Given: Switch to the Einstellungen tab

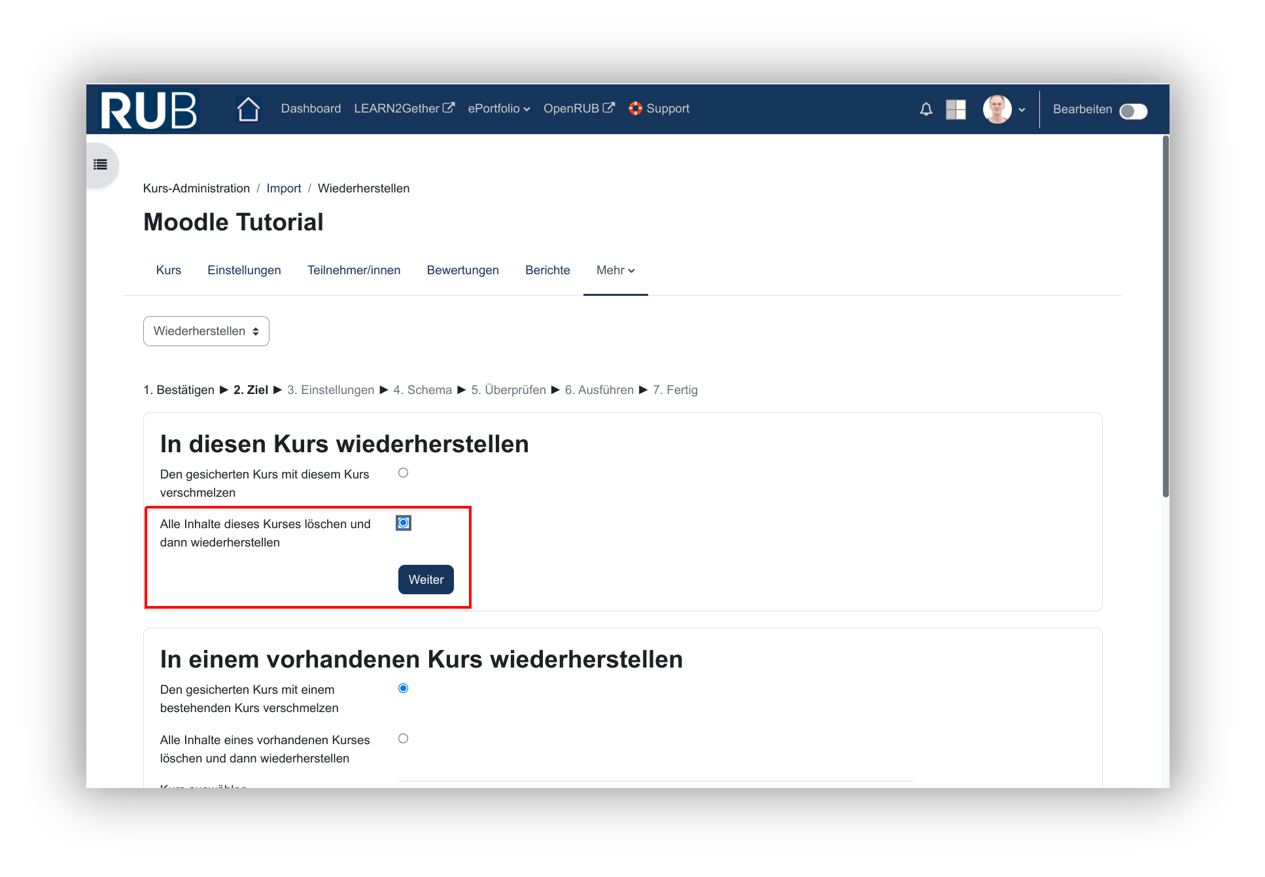Looking at the screenshot, I should click(244, 270).
